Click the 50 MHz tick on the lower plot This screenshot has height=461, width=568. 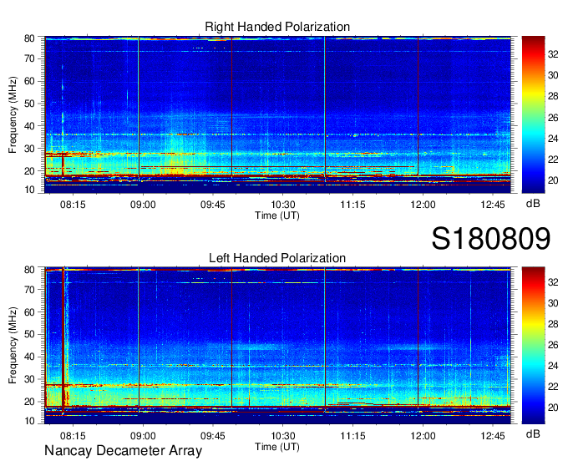[x=29, y=335]
